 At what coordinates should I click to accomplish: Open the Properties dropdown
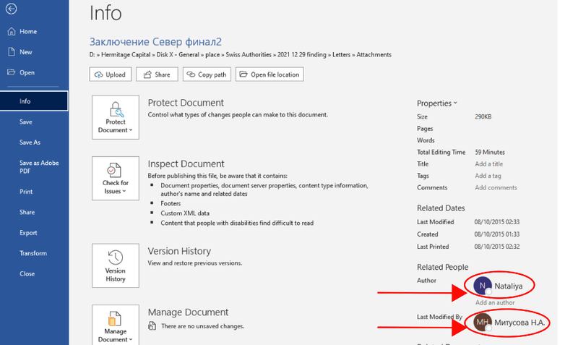[x=437, y=103]
